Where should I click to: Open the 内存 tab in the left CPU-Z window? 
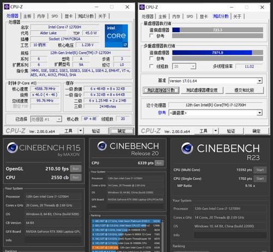41,16
